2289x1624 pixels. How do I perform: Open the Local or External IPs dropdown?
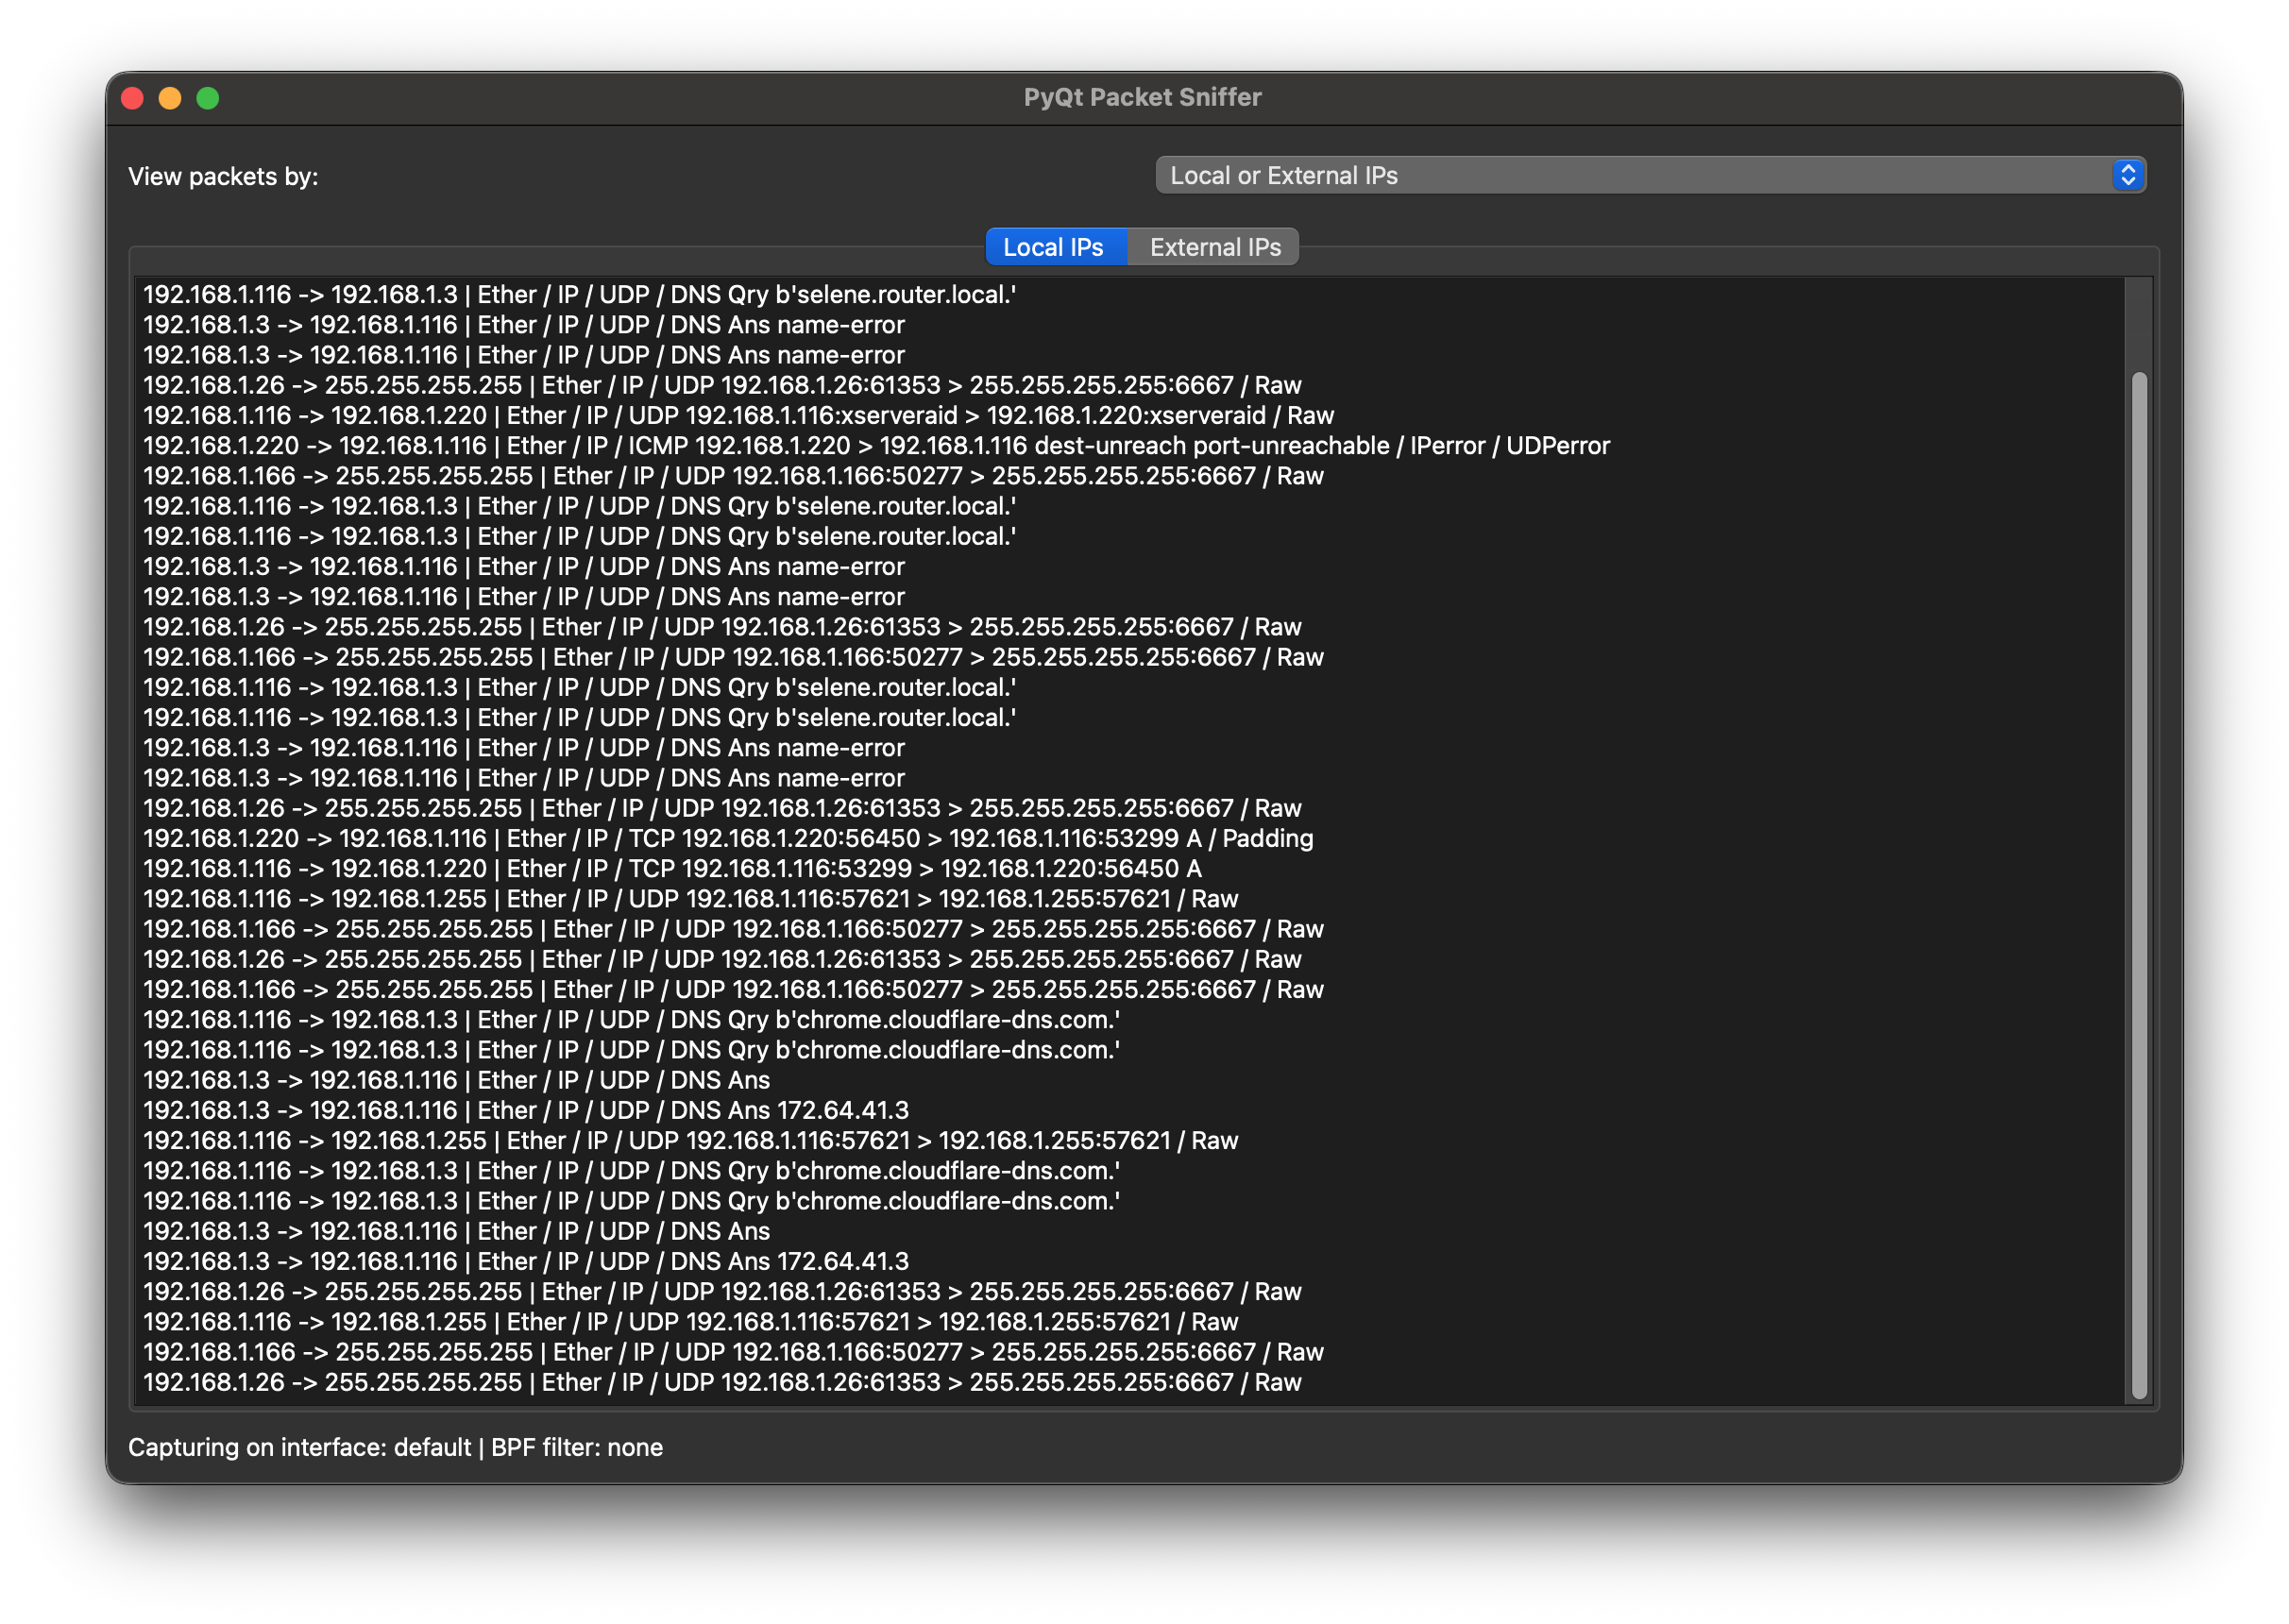[x=1640, y=176]
